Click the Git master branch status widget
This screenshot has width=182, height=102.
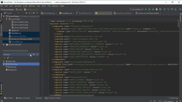point(169,101)
